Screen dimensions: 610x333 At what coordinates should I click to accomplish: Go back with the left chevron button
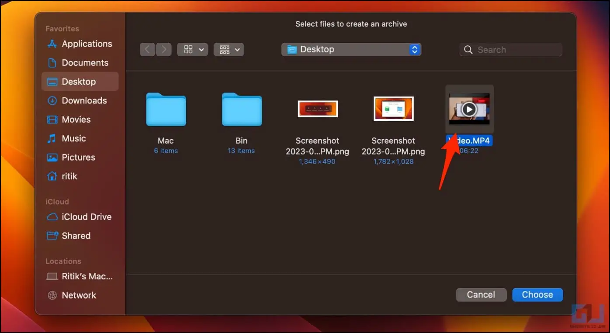point(147,49)
